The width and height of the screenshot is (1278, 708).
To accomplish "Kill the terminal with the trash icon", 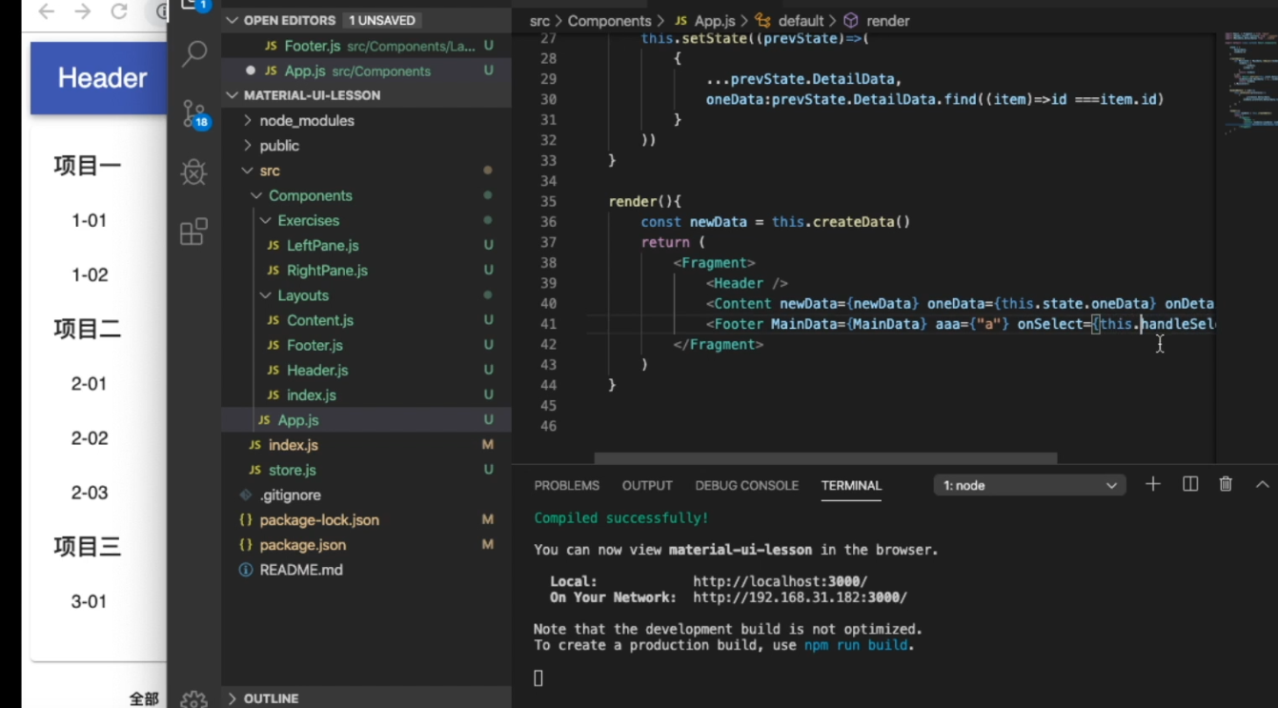I will point(1226,484).
